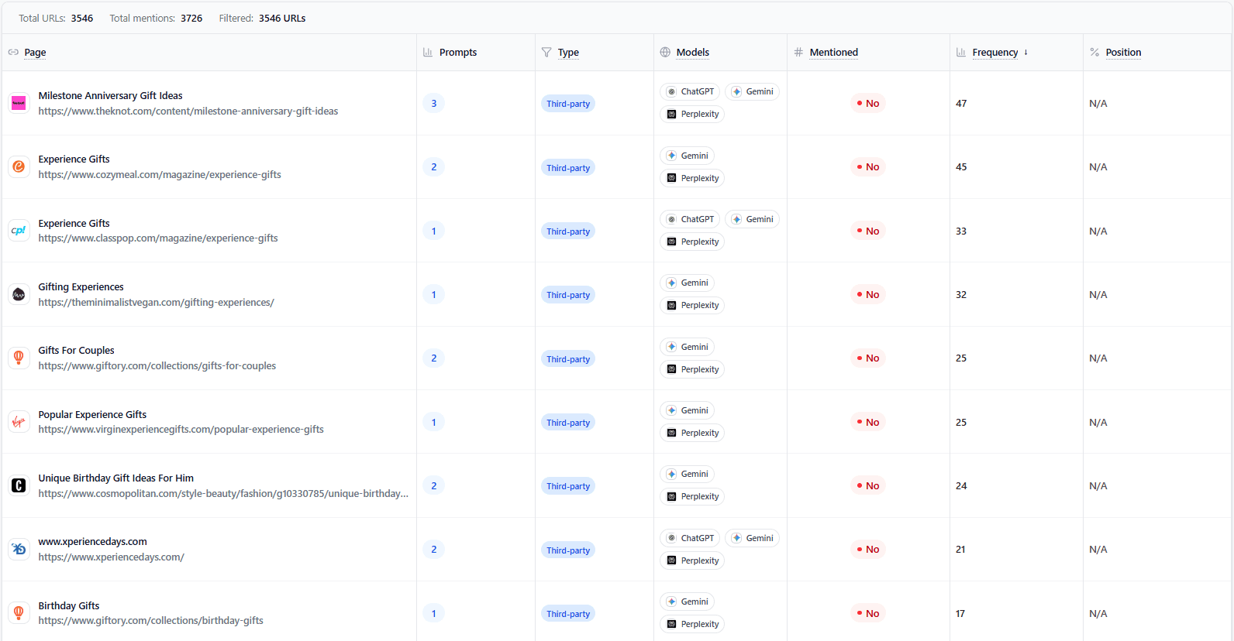Screen dimensions: 1234x641
Task: Click The Knot favicon for Milestone Anniversary row
Action: [x=19, y=103]
